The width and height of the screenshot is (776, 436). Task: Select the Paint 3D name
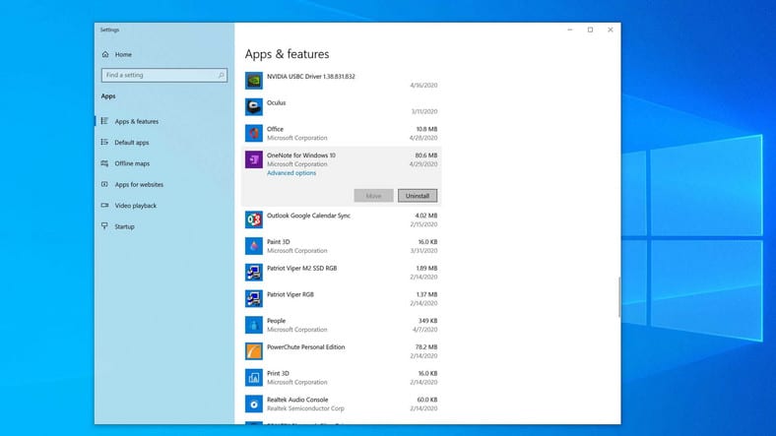pyautogui.click(x=278, y=242)
